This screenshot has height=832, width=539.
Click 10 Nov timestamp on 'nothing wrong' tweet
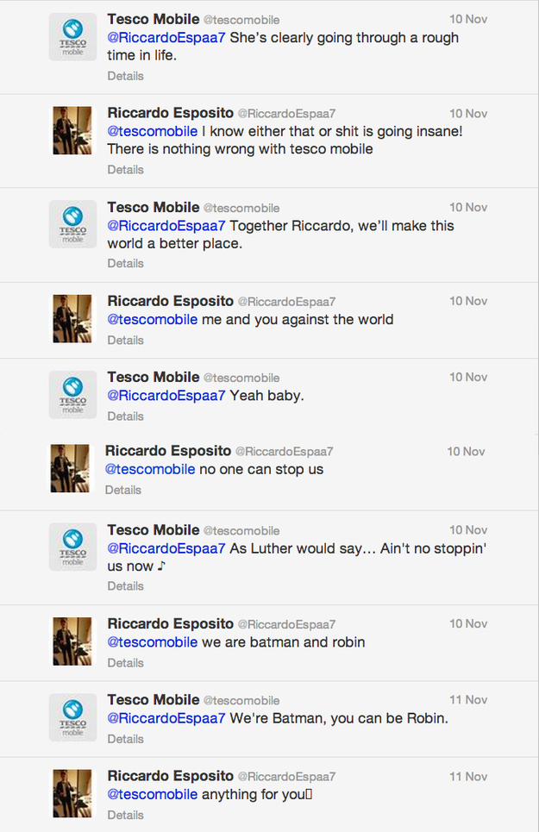[468, 114]
